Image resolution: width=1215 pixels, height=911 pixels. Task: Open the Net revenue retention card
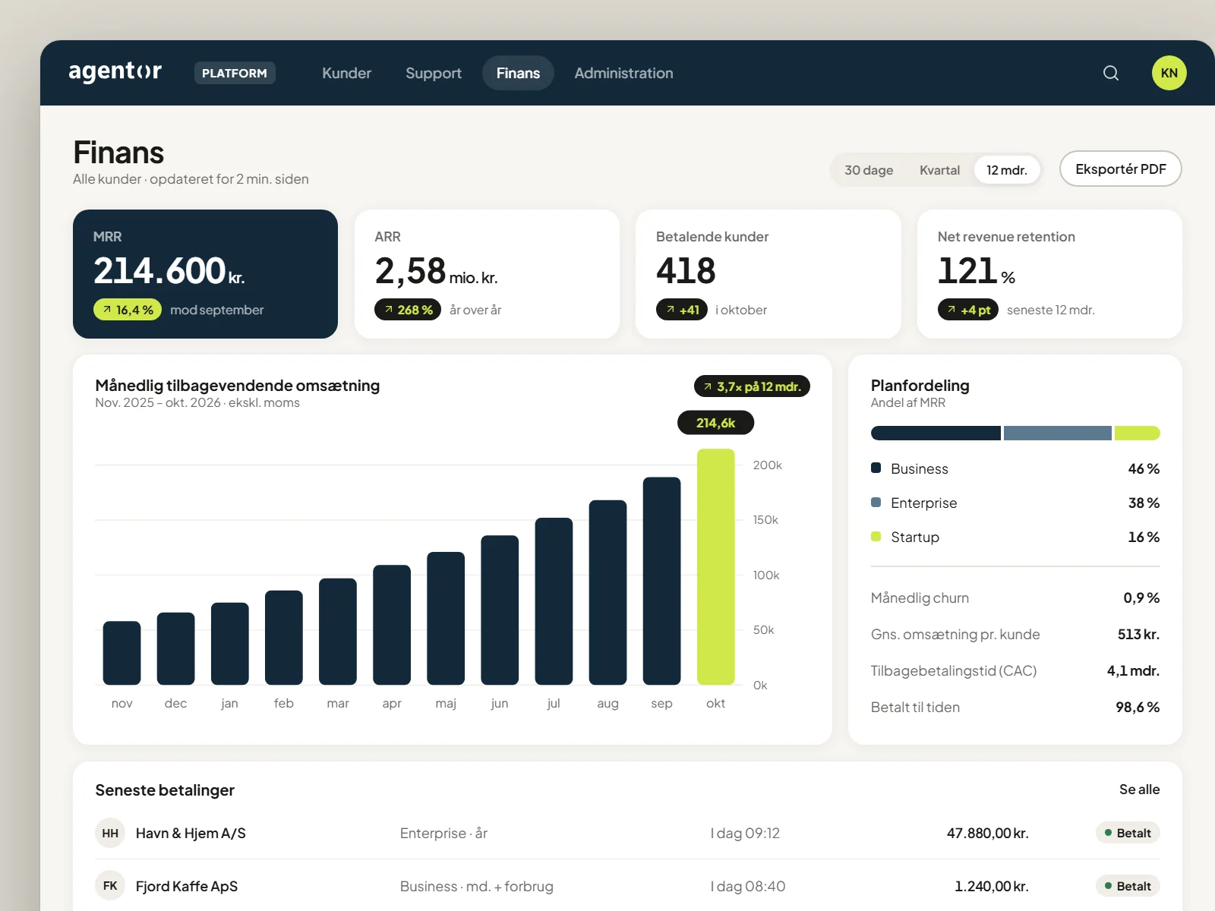point(1049,274)
